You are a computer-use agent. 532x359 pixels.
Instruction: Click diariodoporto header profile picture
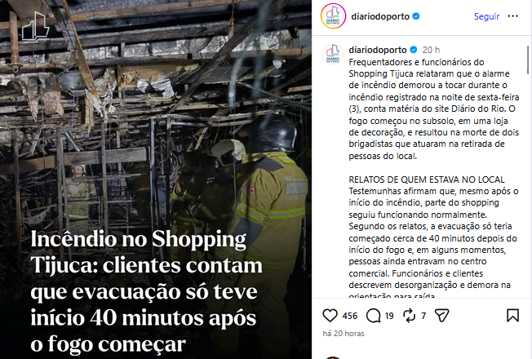(333, 16)
